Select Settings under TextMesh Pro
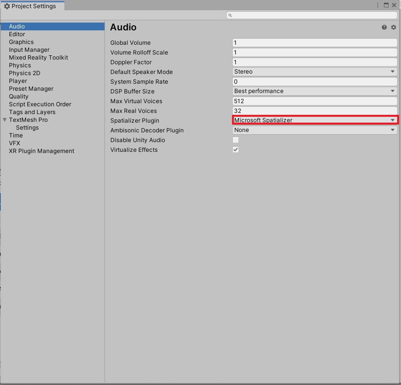This screenshot has width=401, height=385. point(52,128)
